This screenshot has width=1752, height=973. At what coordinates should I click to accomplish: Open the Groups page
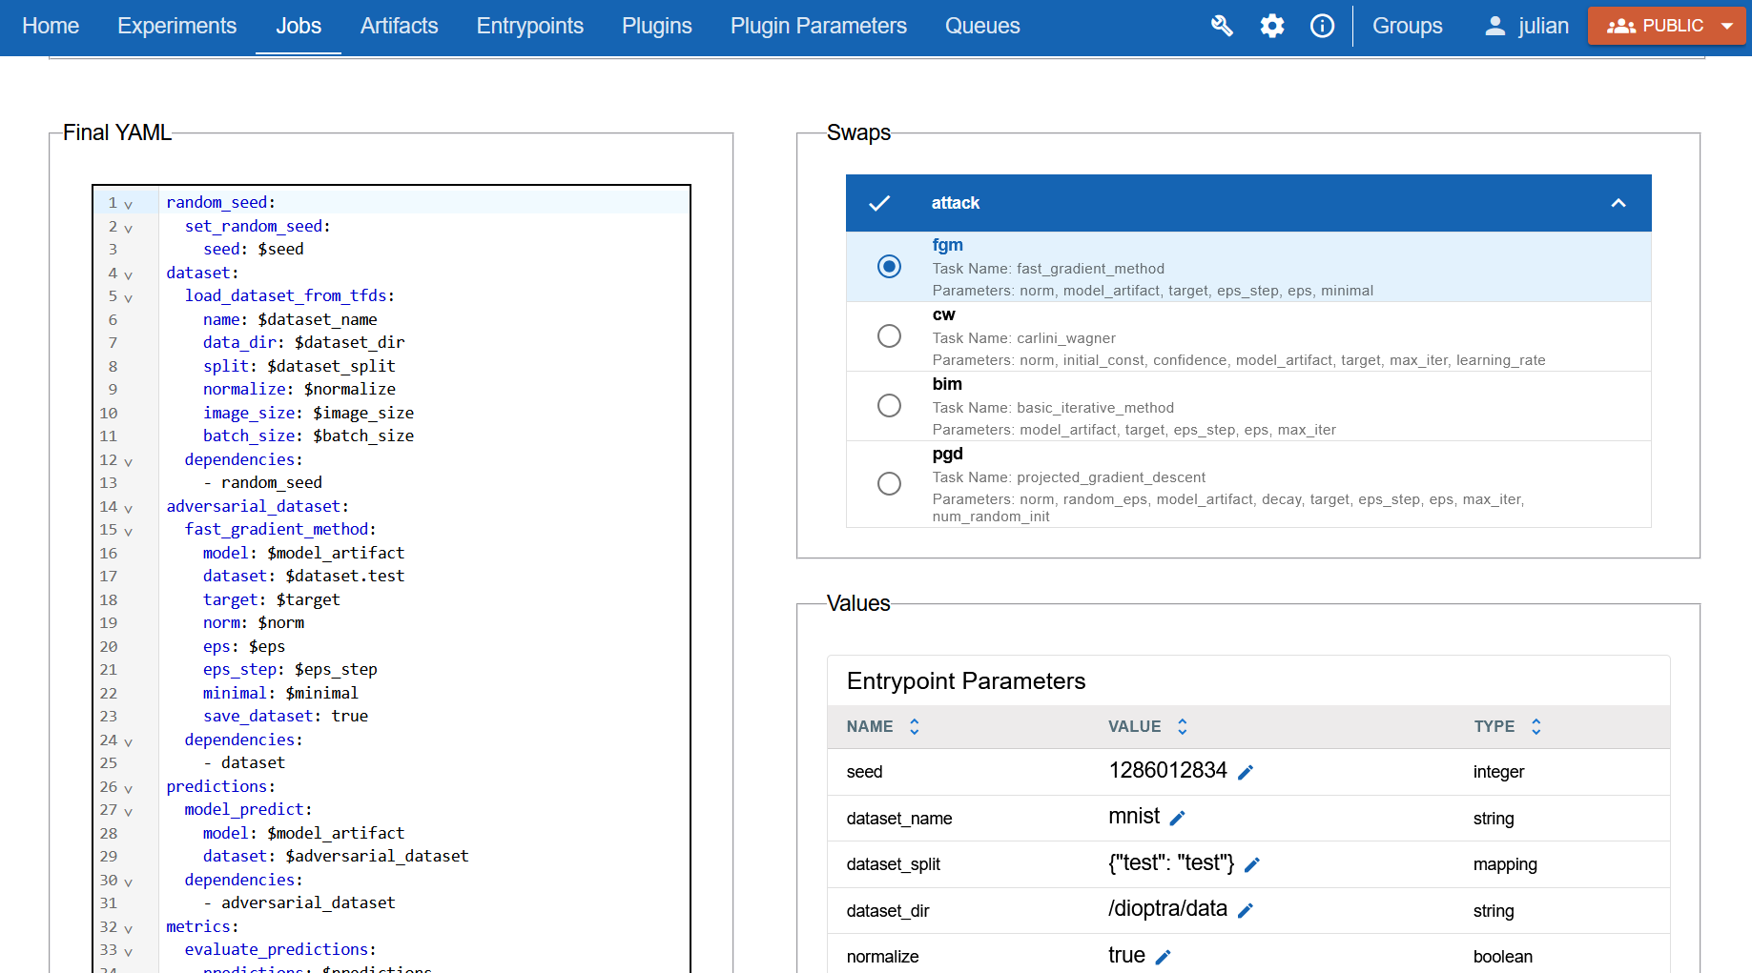[x=1407, y=26]
